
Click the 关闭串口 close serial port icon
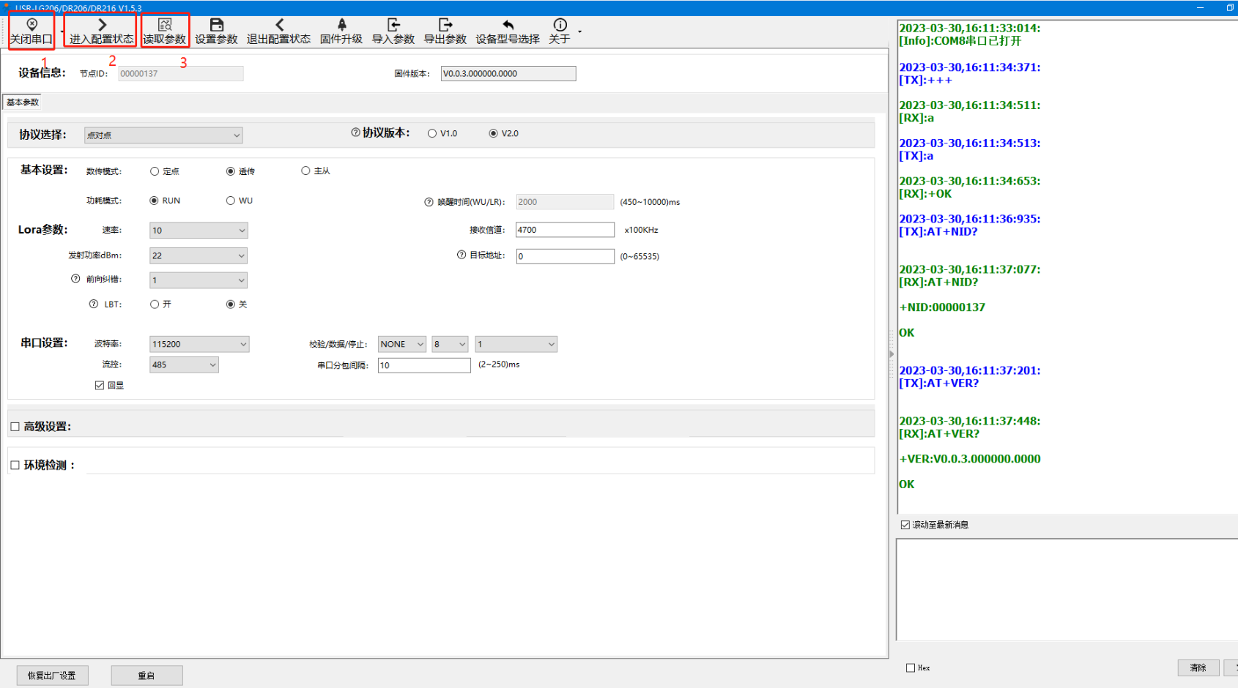(x=31, y=31)
